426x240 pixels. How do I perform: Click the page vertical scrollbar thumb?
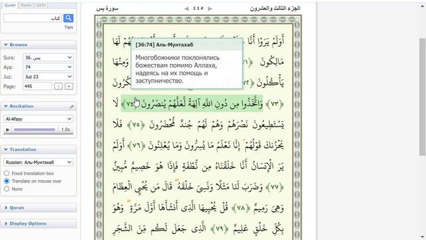[x=422, y=97]
